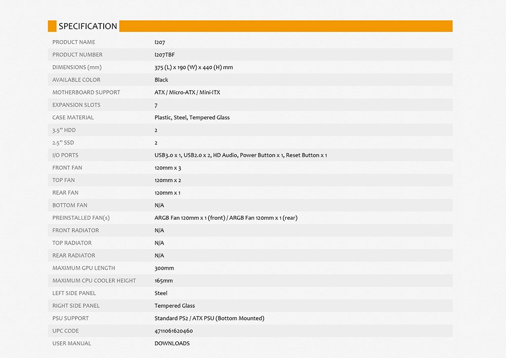The height and width of the screenshot is (358, 506).
Task: Select the "2.5'' SSD" label
Action: click(63, 143)
